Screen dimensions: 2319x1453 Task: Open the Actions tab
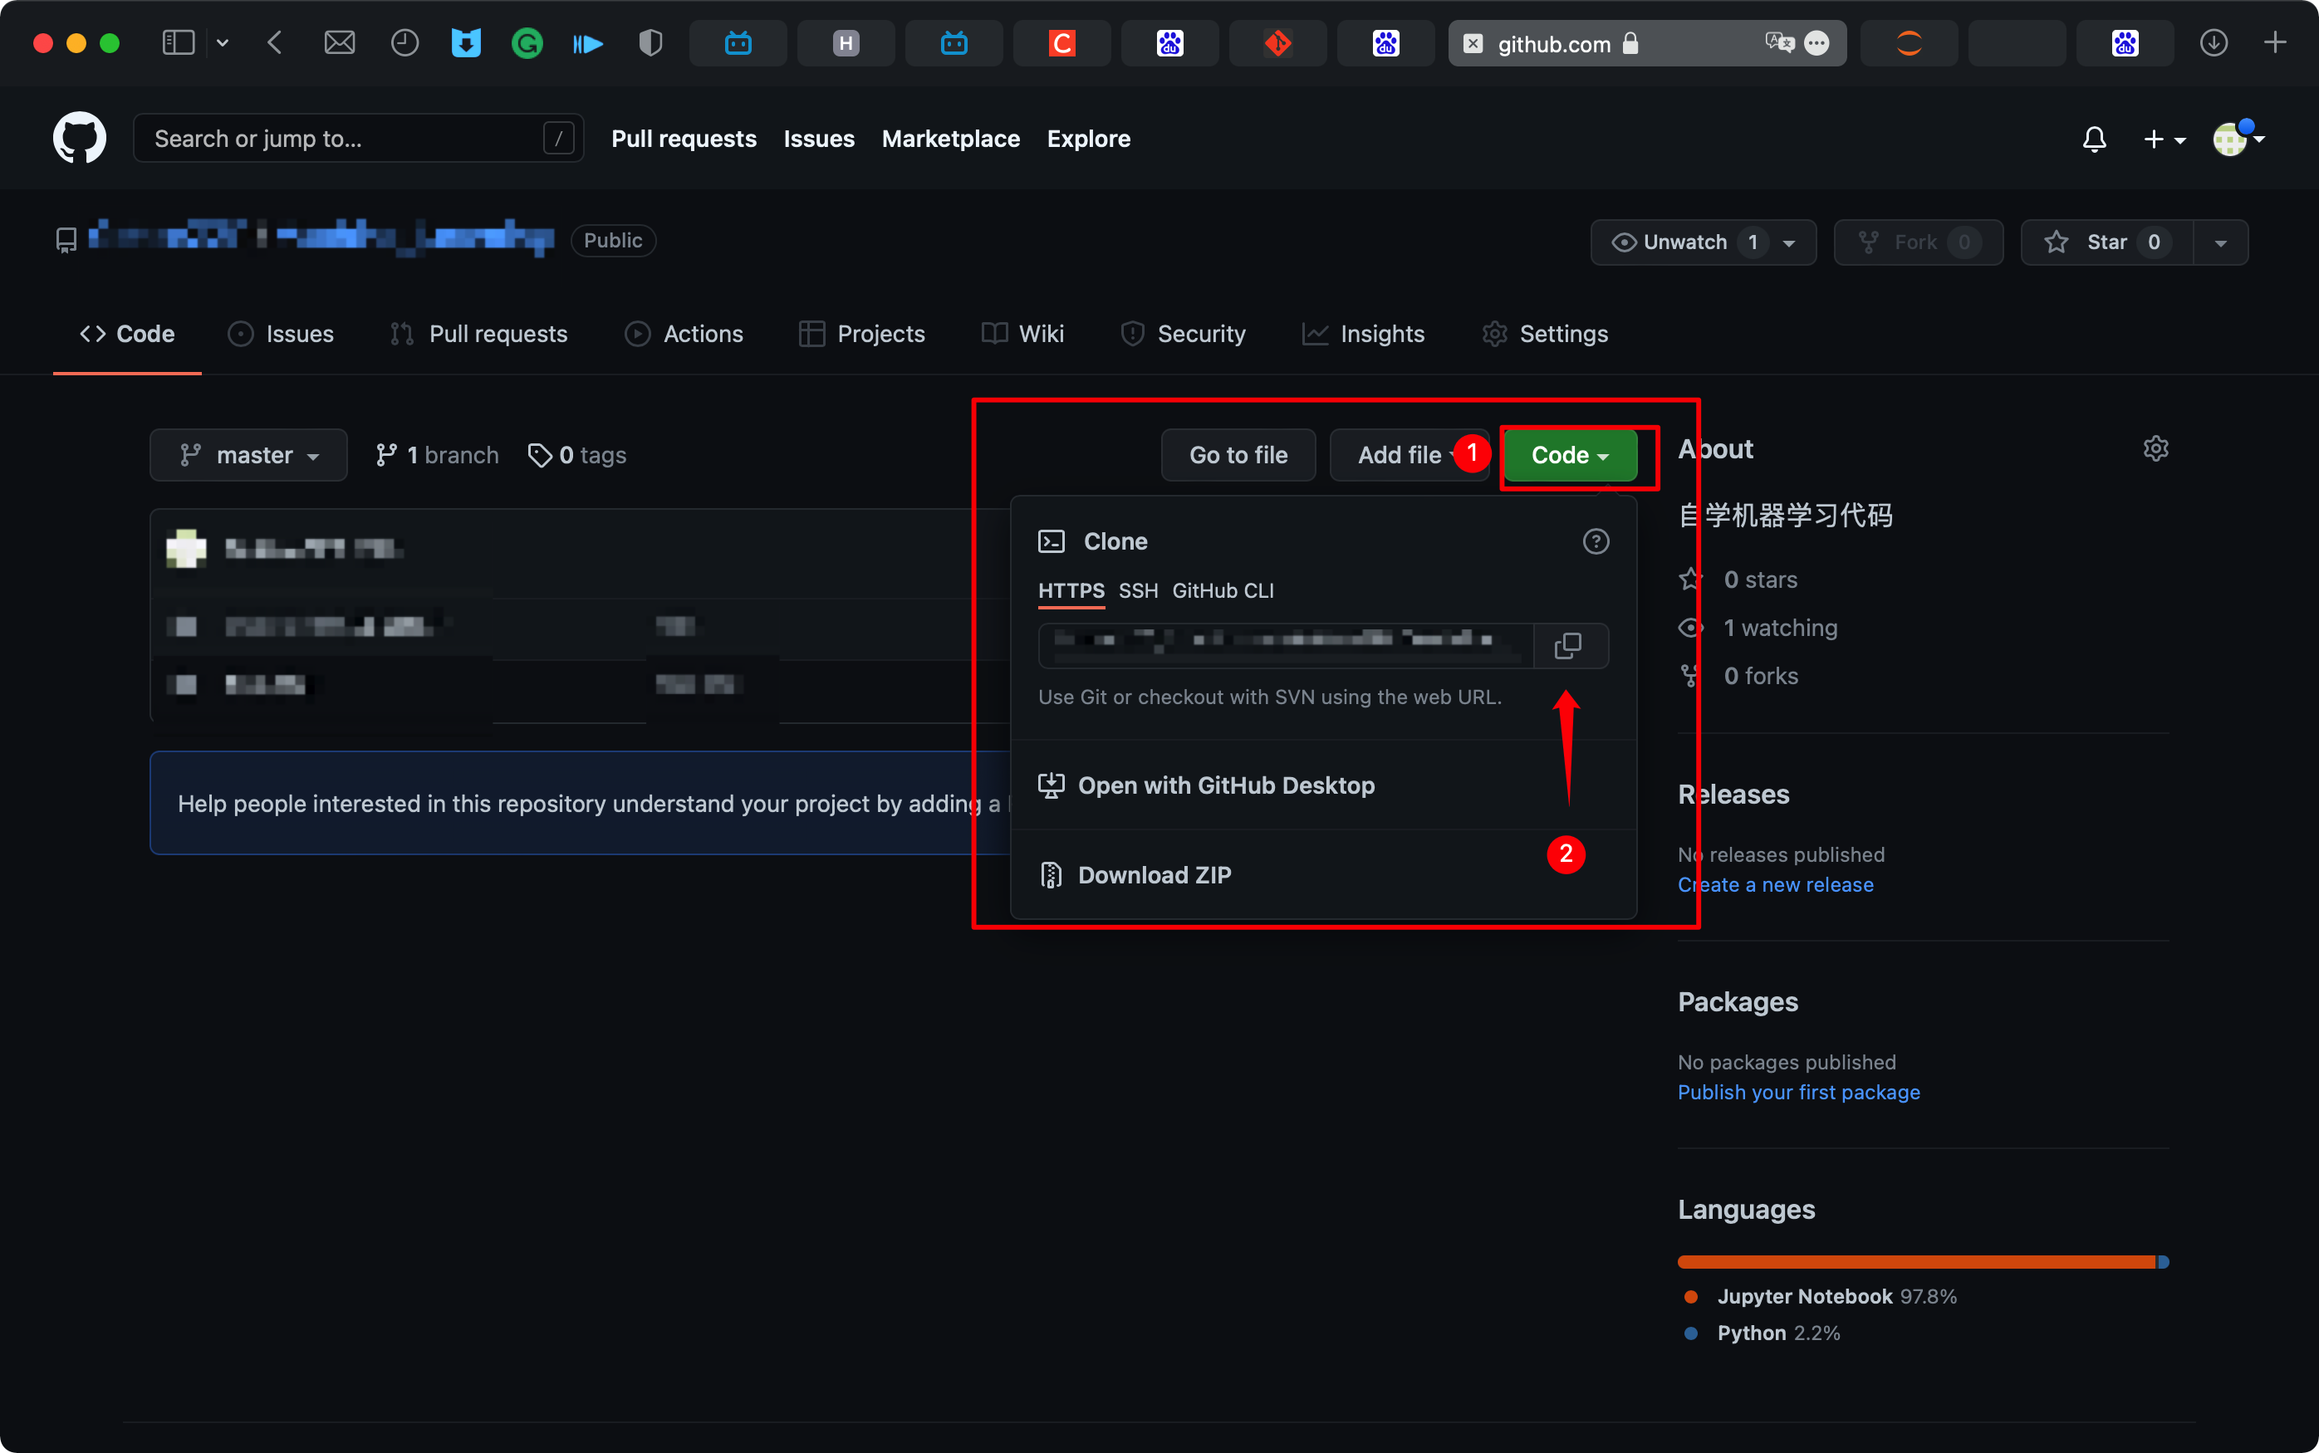(x=684, y=334)
